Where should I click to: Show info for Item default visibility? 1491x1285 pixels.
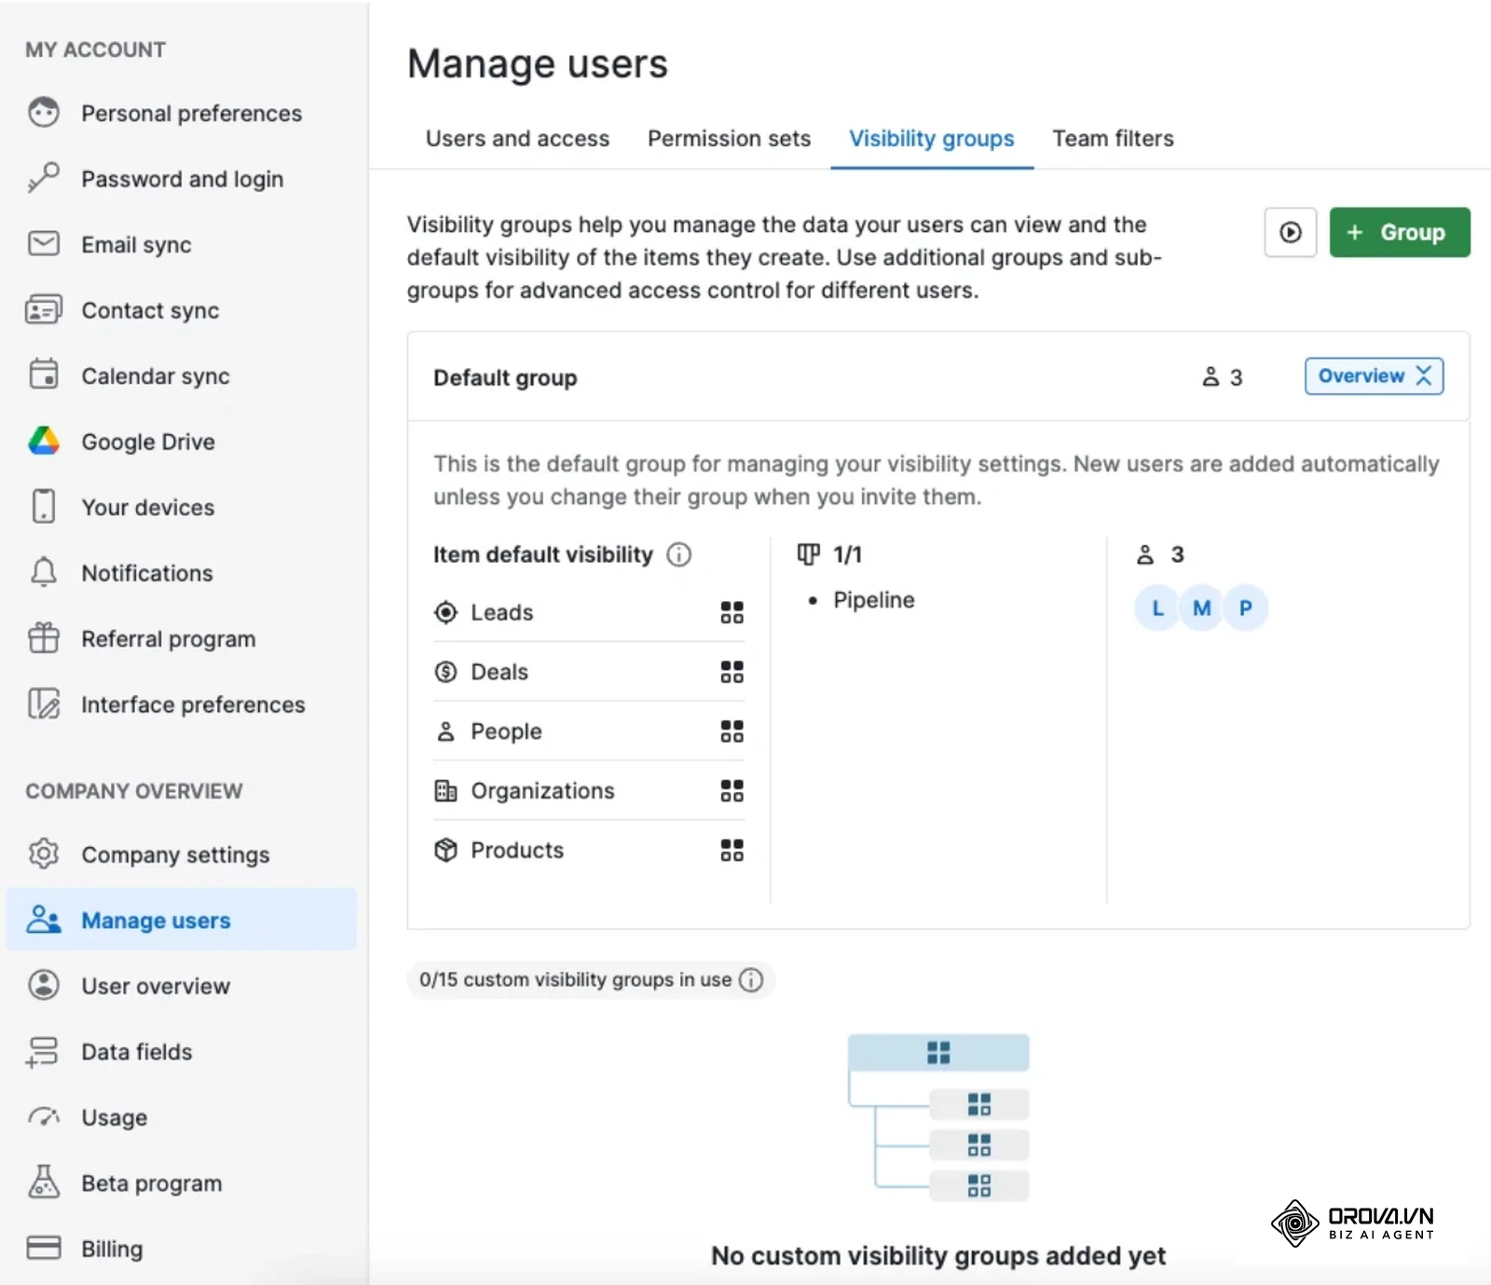(678, 555)
